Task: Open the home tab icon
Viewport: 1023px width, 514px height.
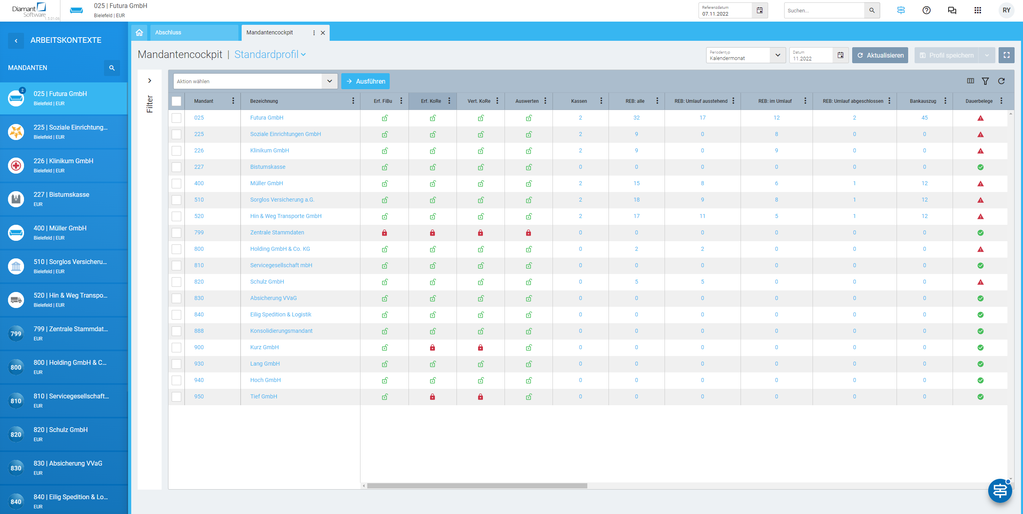Action: [139, 32]
